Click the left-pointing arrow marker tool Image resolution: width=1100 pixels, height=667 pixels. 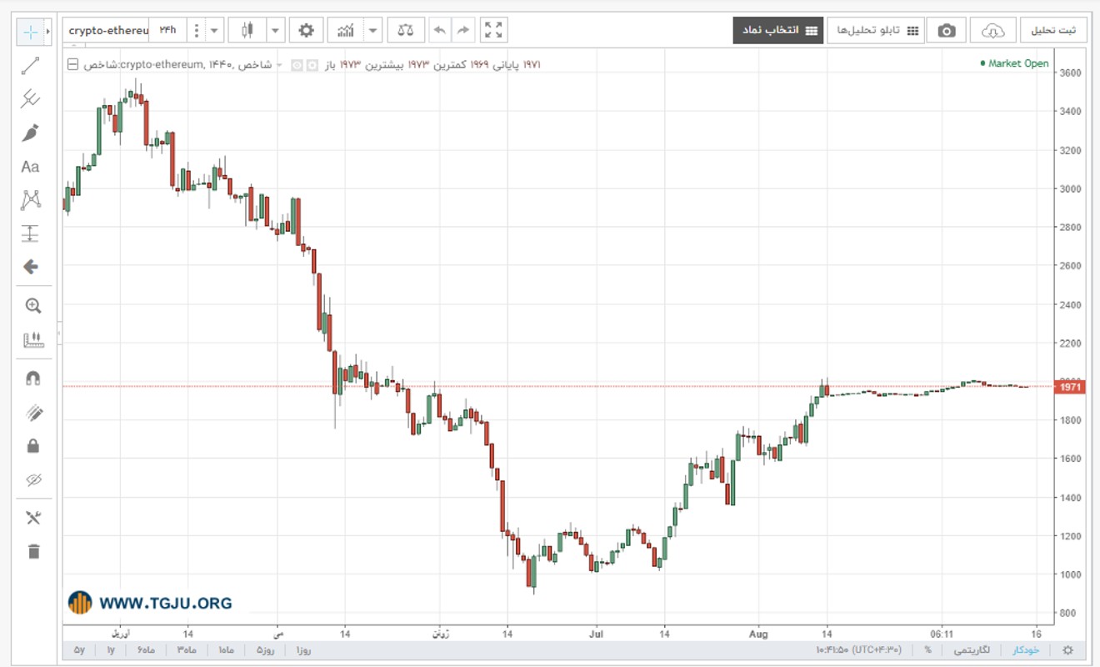(30, 267)
